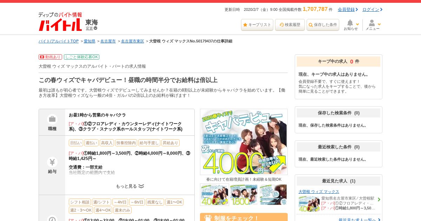
Task: Go to 名古屋市東区 breadcrumb
Action: click(133, 41)
